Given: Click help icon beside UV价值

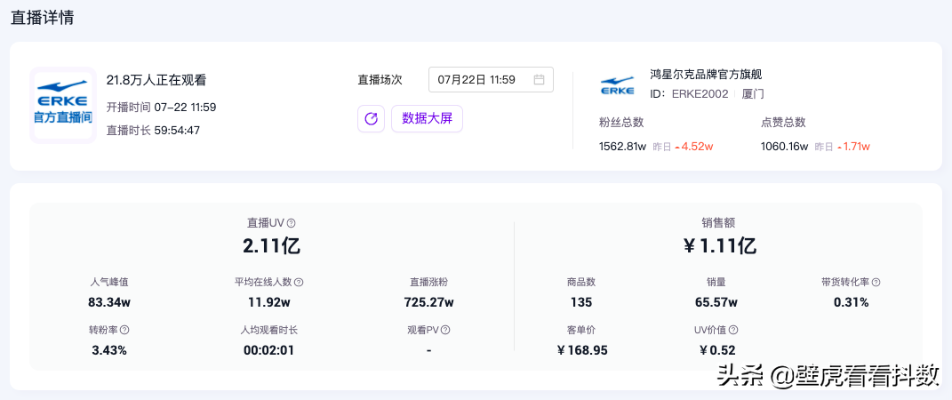Looking at the screenshot, I should 733,330.
